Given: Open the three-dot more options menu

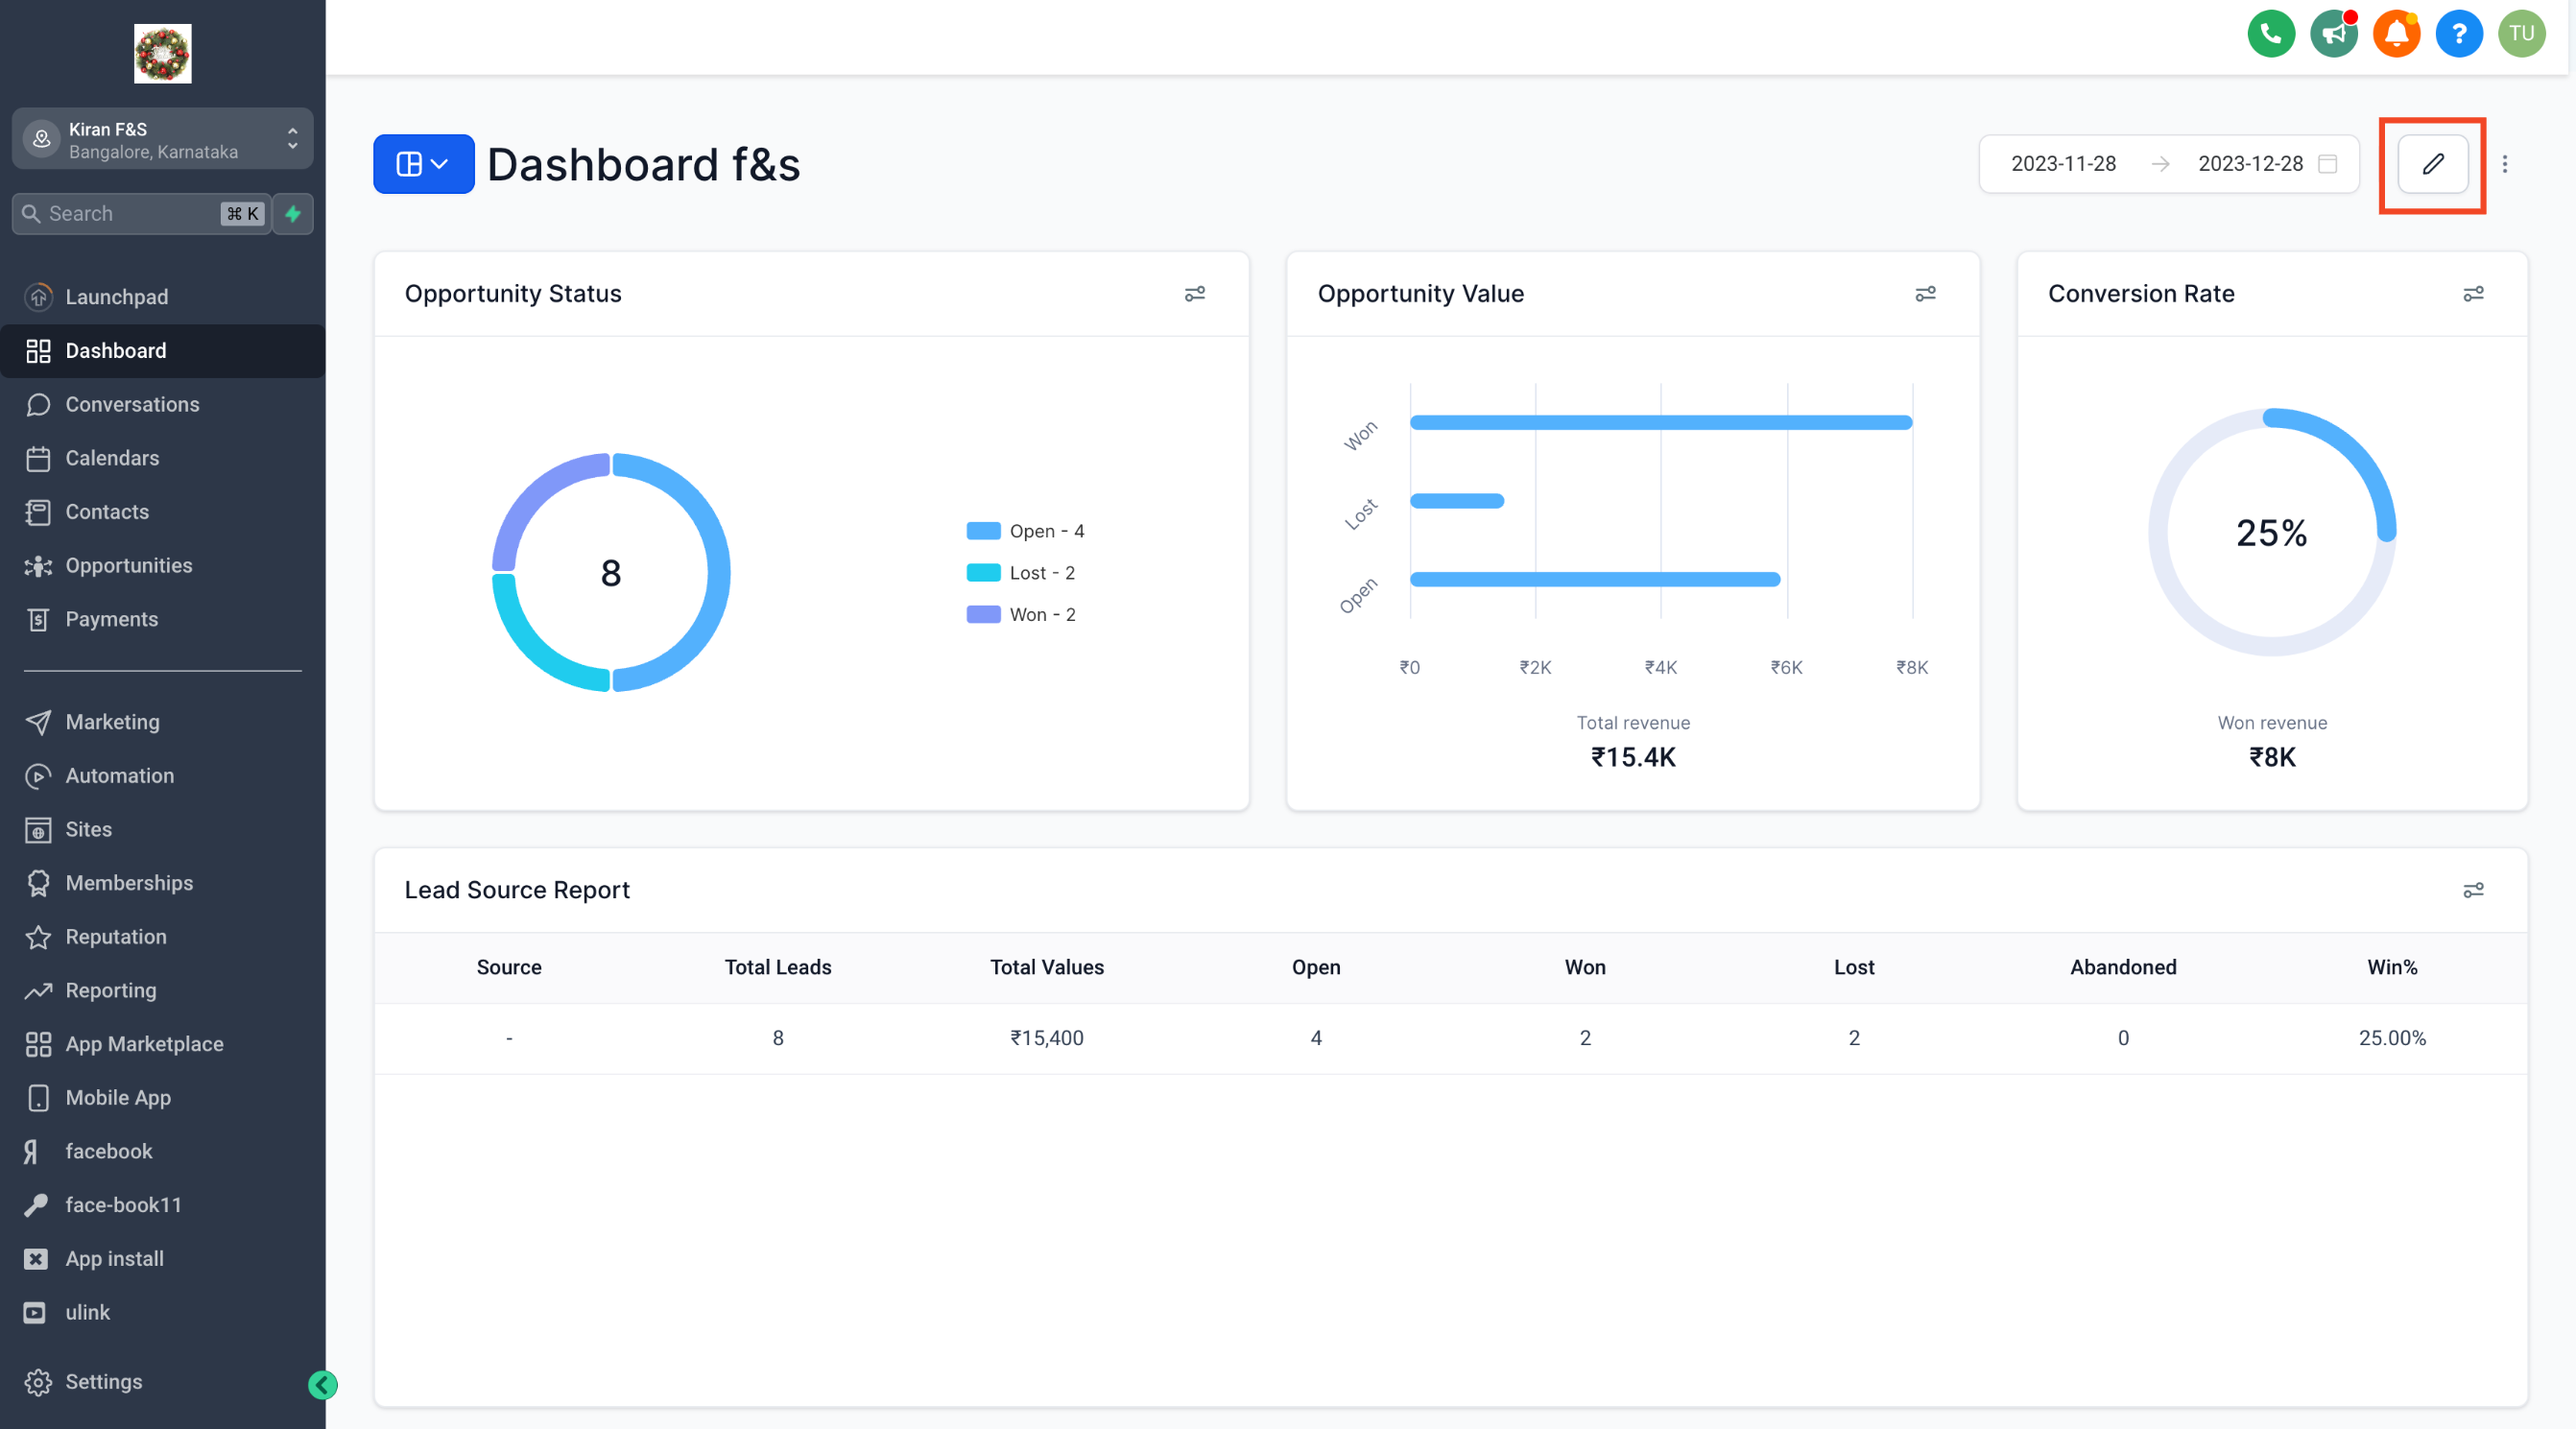Looking at the screenshot, I should coord(2504,164).
